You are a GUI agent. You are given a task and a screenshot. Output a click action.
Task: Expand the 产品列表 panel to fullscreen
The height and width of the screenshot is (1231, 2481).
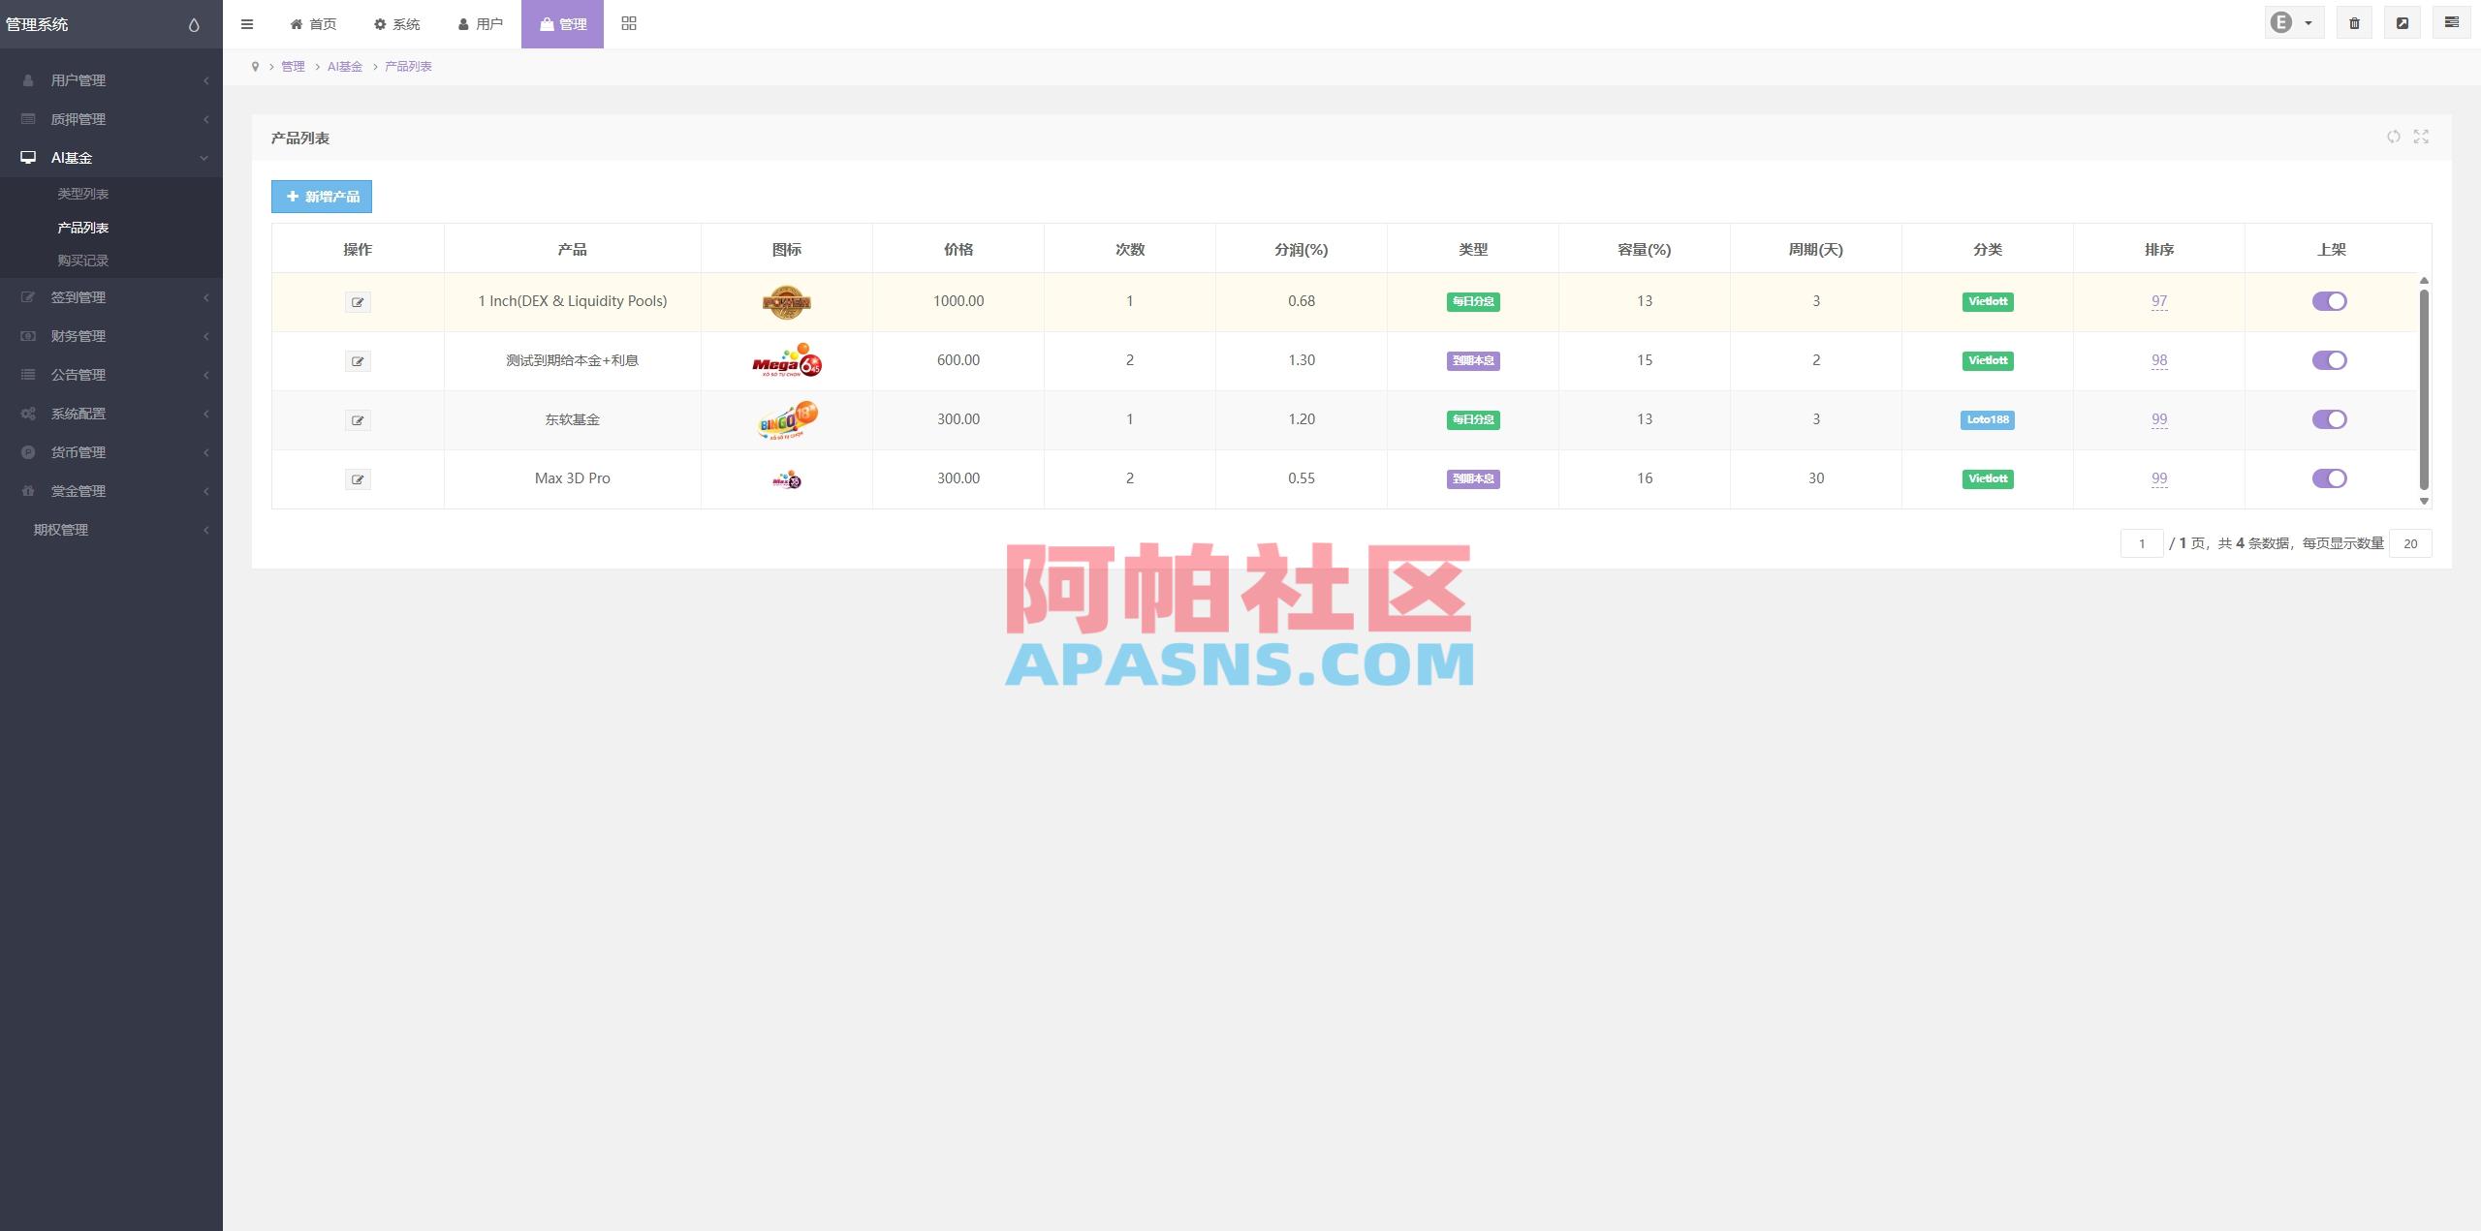[2420, 138]
